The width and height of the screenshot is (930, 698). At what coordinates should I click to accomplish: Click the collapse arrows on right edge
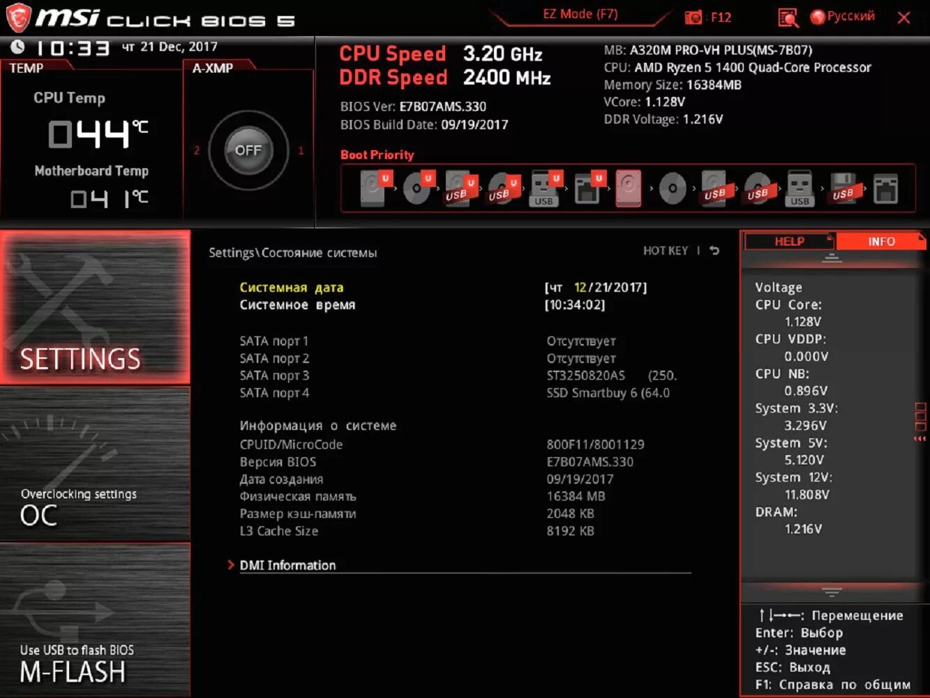tap(920, 438)
